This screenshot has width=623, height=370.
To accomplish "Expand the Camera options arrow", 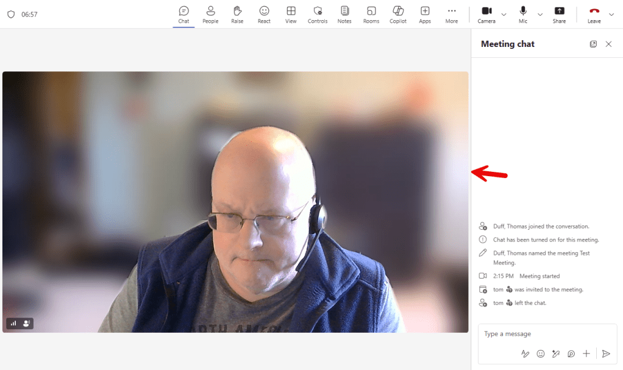I will click(504, 15).
